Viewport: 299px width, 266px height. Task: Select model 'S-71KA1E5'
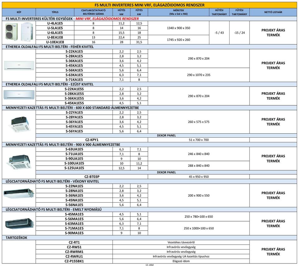[74, 80]
